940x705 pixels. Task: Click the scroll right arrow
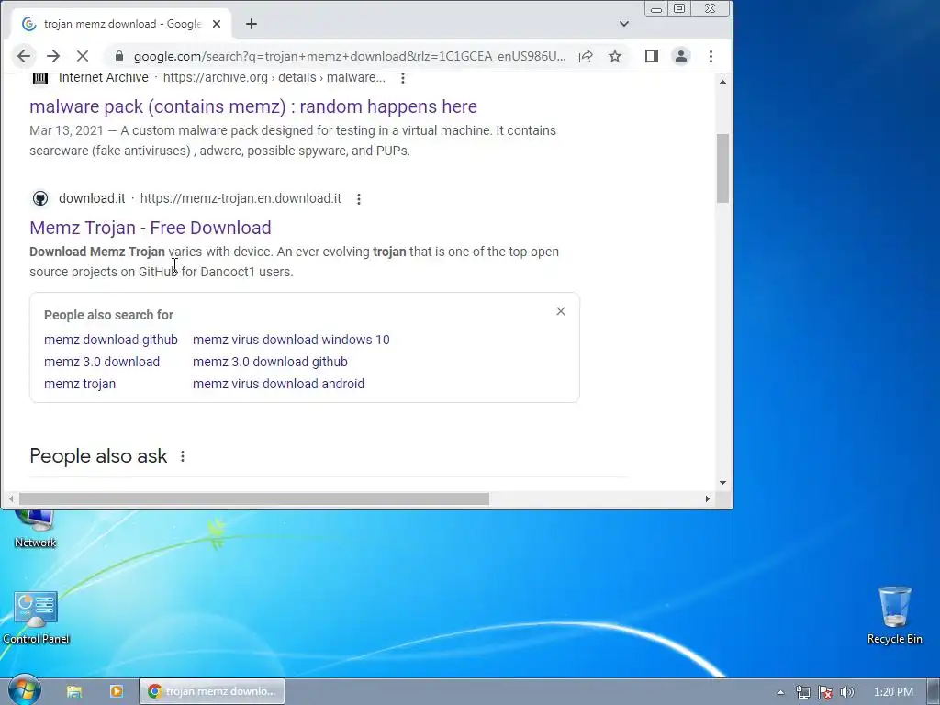(708, 498)
